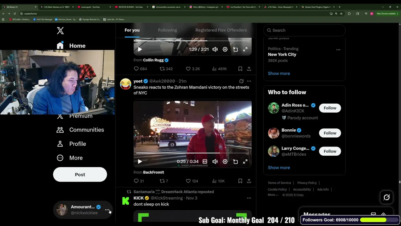Follow Larry Conge... @eMTBrides

coord(330,151)
